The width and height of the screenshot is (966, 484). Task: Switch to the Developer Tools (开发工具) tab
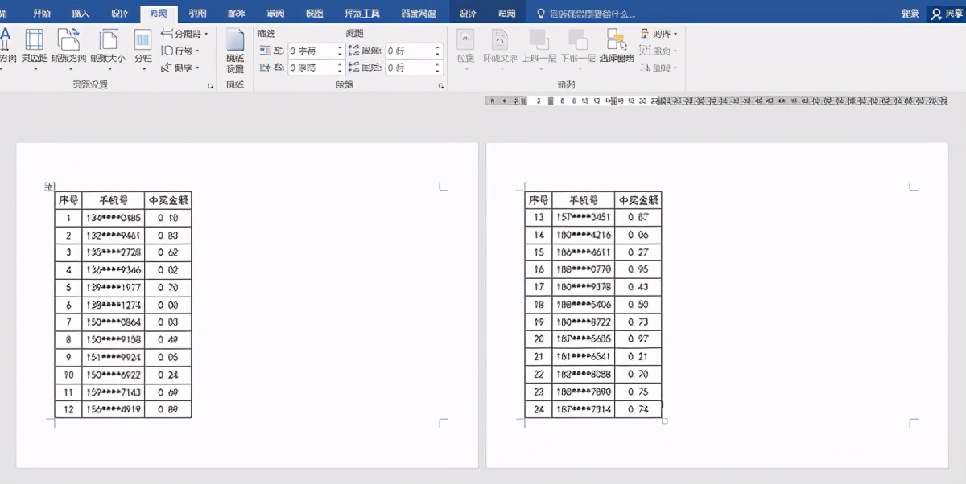pos(361,14)
